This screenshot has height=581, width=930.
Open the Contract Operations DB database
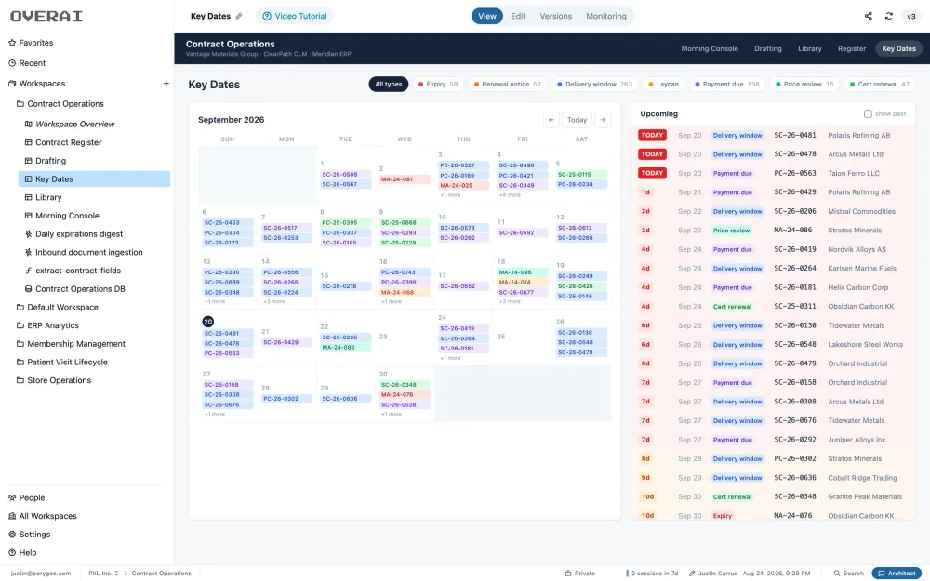point(80,289)
